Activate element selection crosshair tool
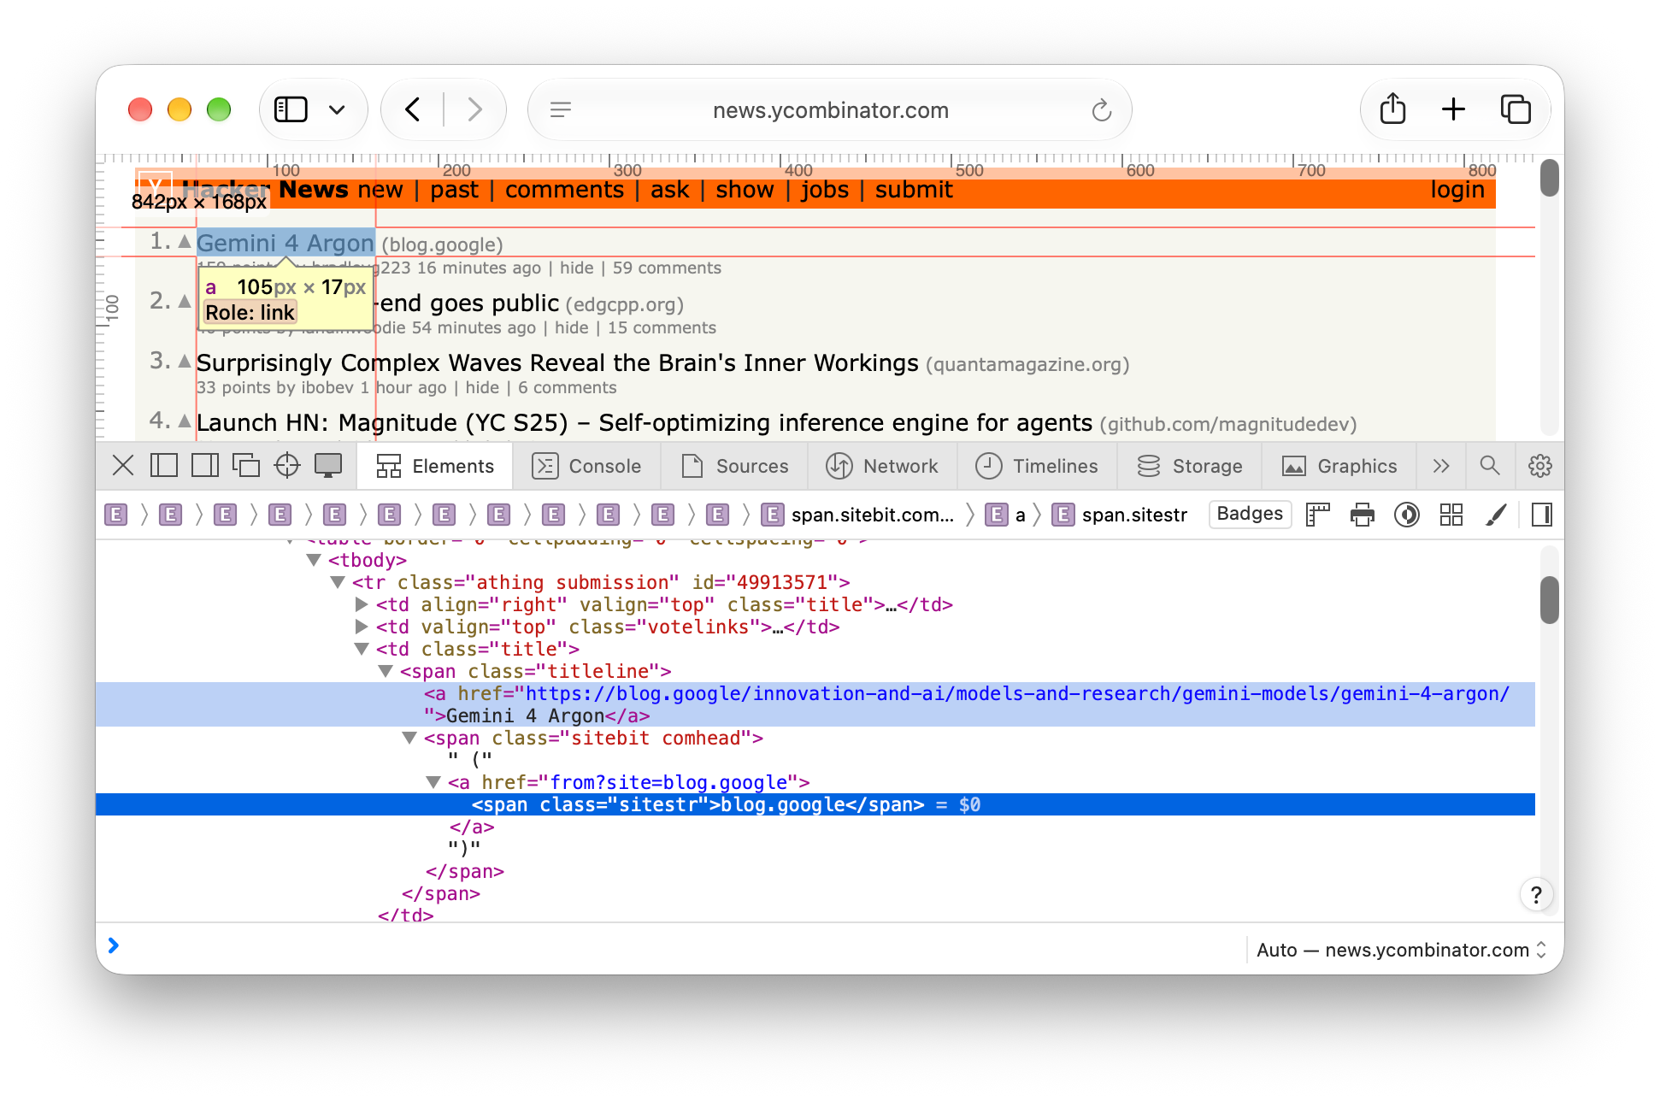 (287, 466)
